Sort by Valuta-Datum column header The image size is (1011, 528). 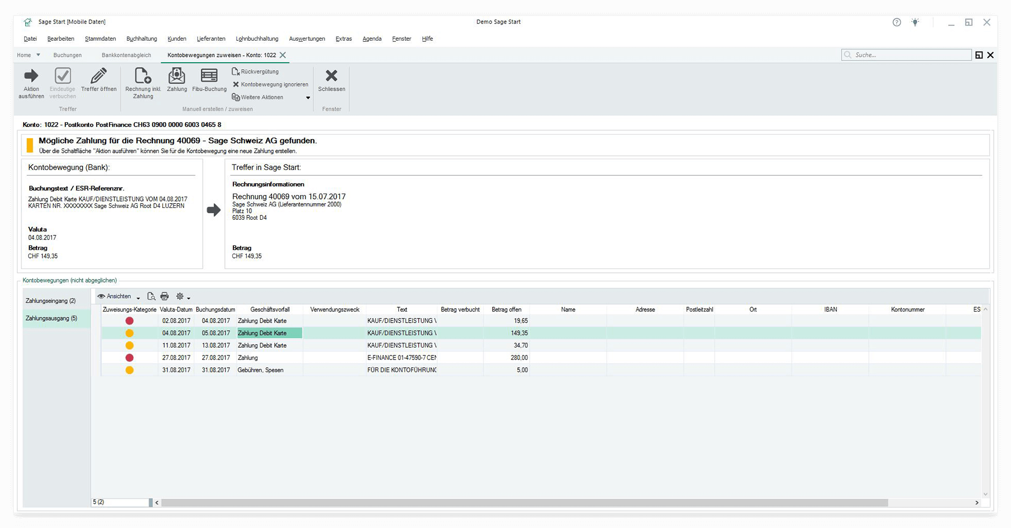(176, 309)
